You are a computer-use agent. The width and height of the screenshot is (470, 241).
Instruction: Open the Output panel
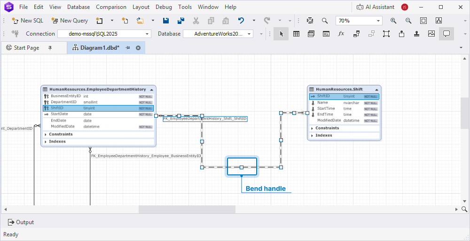pyautogui.click(x=21, y=222)
